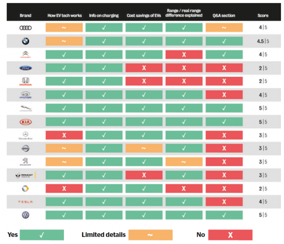Select the 'Cost savings of EVs' header
This screenshot has height=244, width=284.
[143, 16]
